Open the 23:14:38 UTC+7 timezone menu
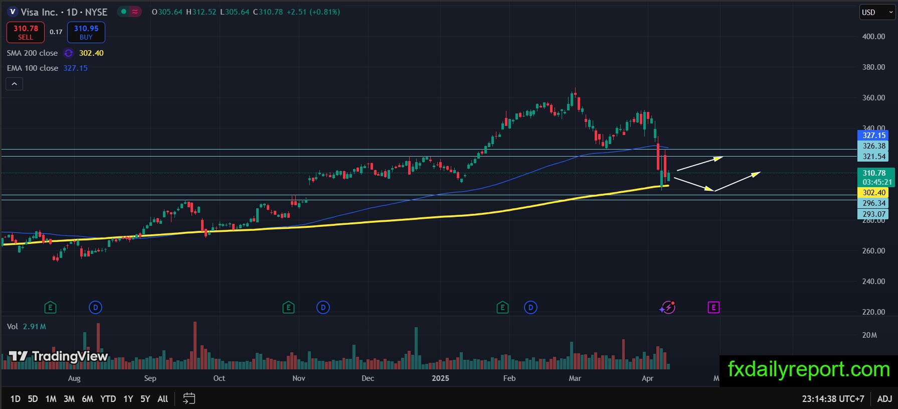This screenshot has height=409, width=898. click(x=833, y=398)
